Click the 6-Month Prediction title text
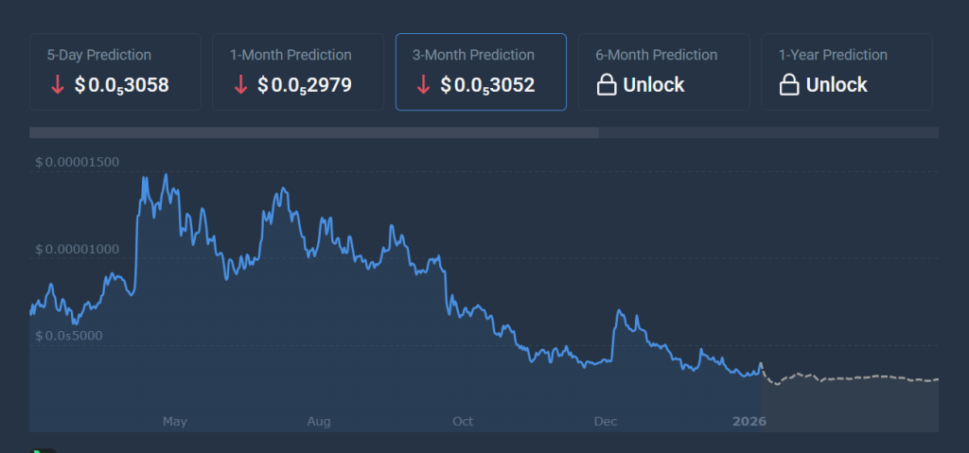 (656, 55)
